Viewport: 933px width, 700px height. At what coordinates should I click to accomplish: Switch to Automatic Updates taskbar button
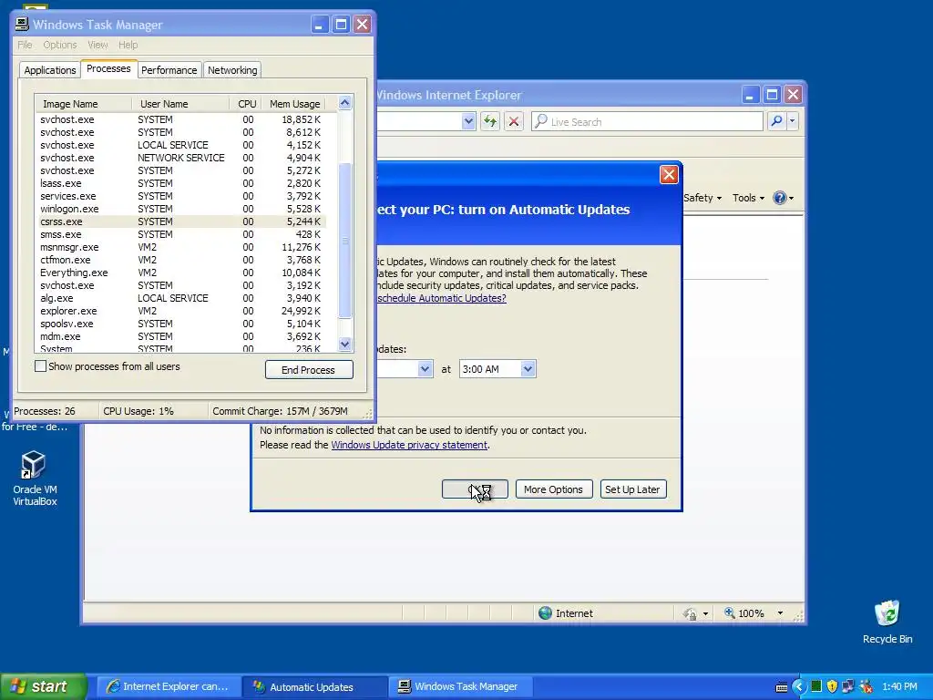[x=314, y=687]
